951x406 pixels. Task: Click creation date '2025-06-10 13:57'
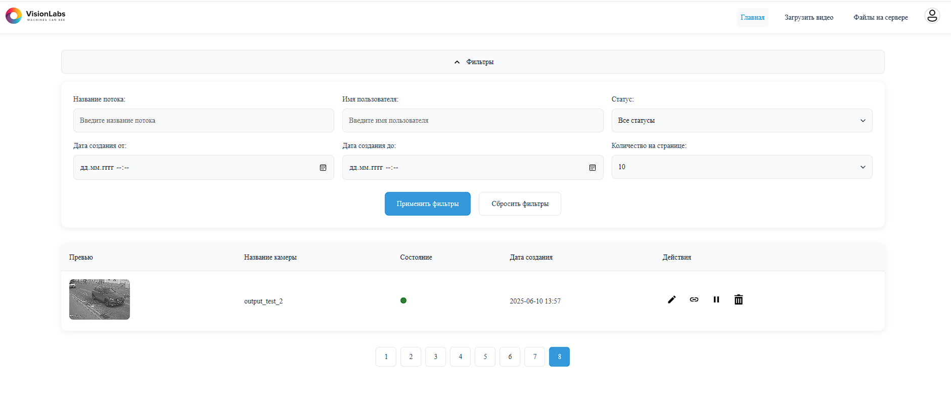[x=535, y=301]
